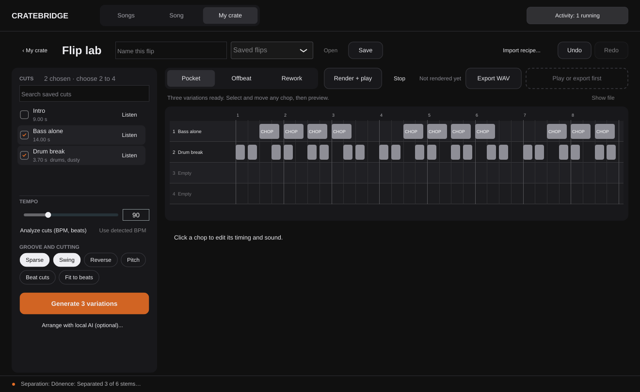Click the Show file link
Screen dimensions: 640x392
click(603, 98)
